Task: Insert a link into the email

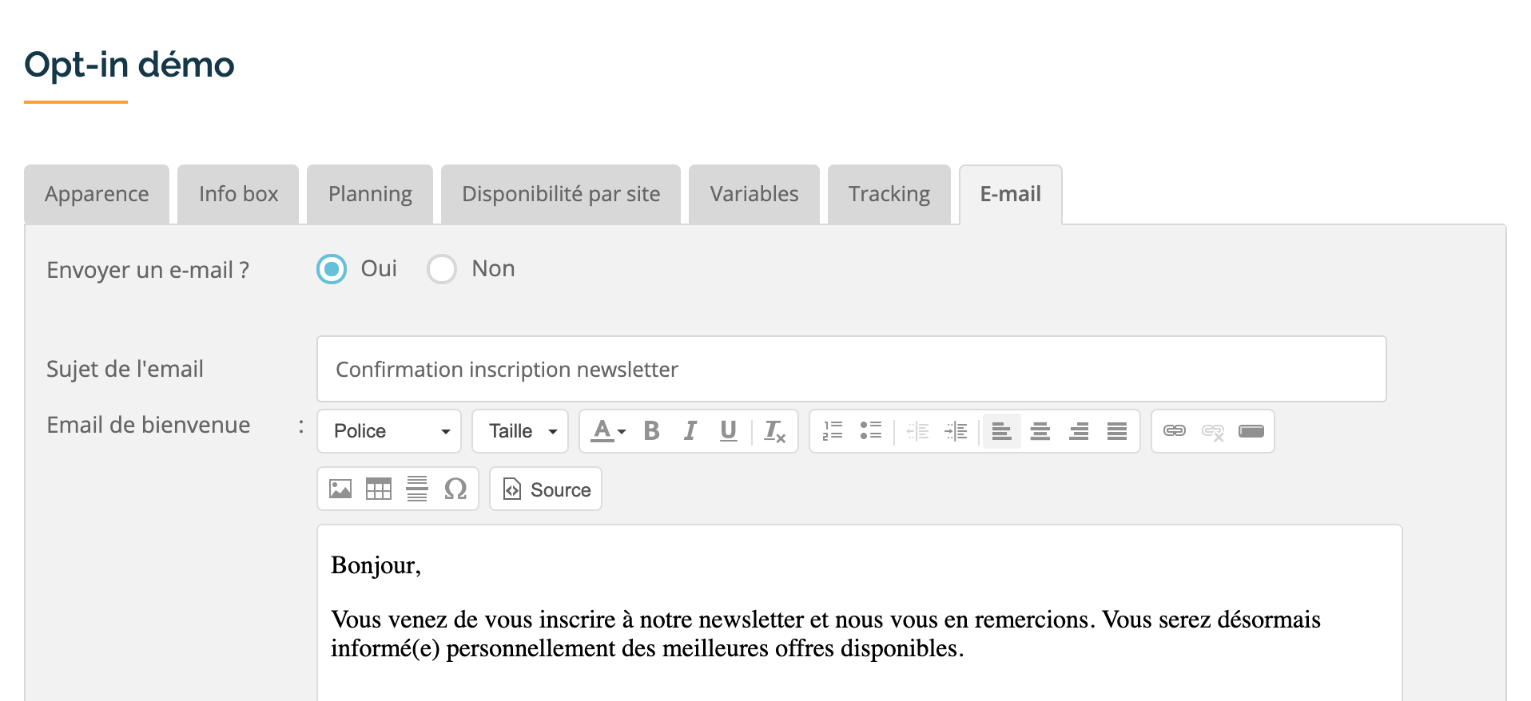Action: (1174, 431)
